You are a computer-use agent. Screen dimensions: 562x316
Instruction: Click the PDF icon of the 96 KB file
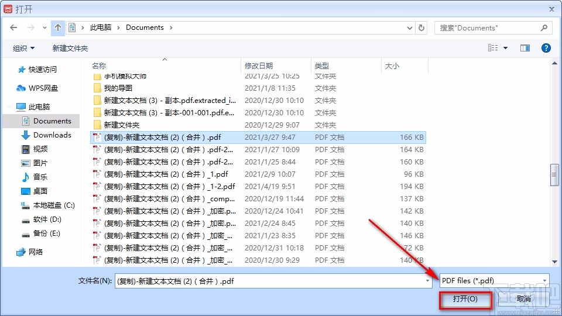coord(97,174)
